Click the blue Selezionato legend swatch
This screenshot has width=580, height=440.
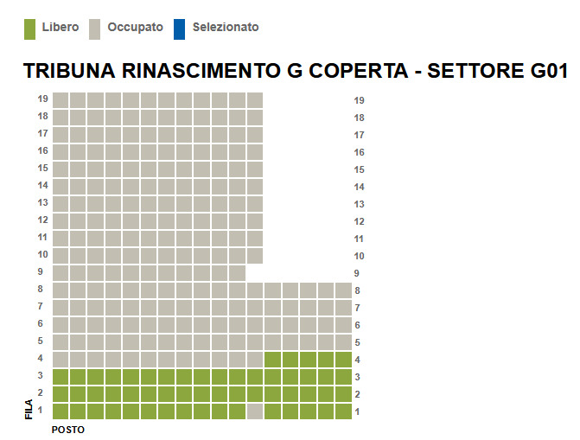[x=180, y=29]
